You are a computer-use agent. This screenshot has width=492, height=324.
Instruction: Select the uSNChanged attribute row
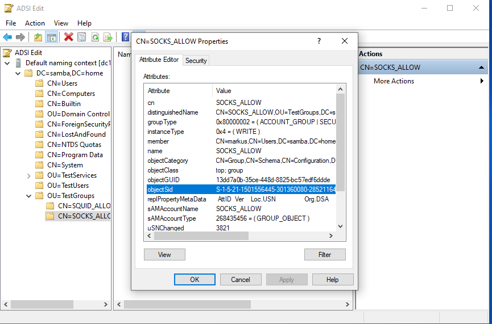pyautogui.click(x=241, y=228)
